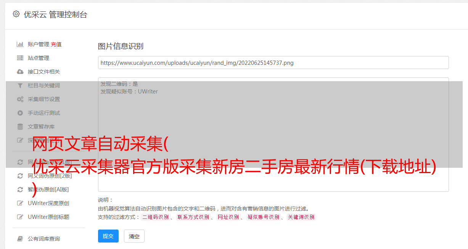Open UWriter原创标题 menu item
The image size is (468, 249).
(x=48, y=217)
